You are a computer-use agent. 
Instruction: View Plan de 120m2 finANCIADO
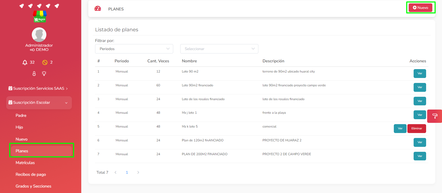click(420, 142)
